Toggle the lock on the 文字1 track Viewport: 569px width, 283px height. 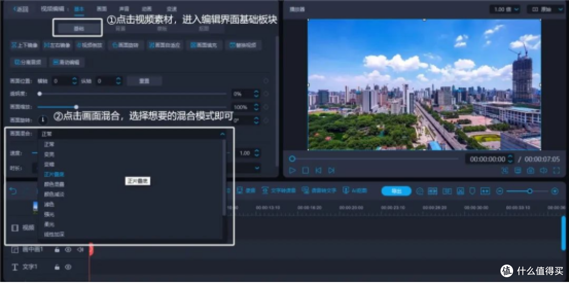click(57, 267)
